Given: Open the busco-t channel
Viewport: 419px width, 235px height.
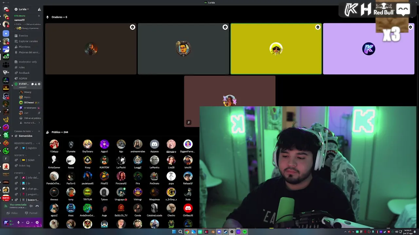Looking at the screenshot, I should pos(27,200).
